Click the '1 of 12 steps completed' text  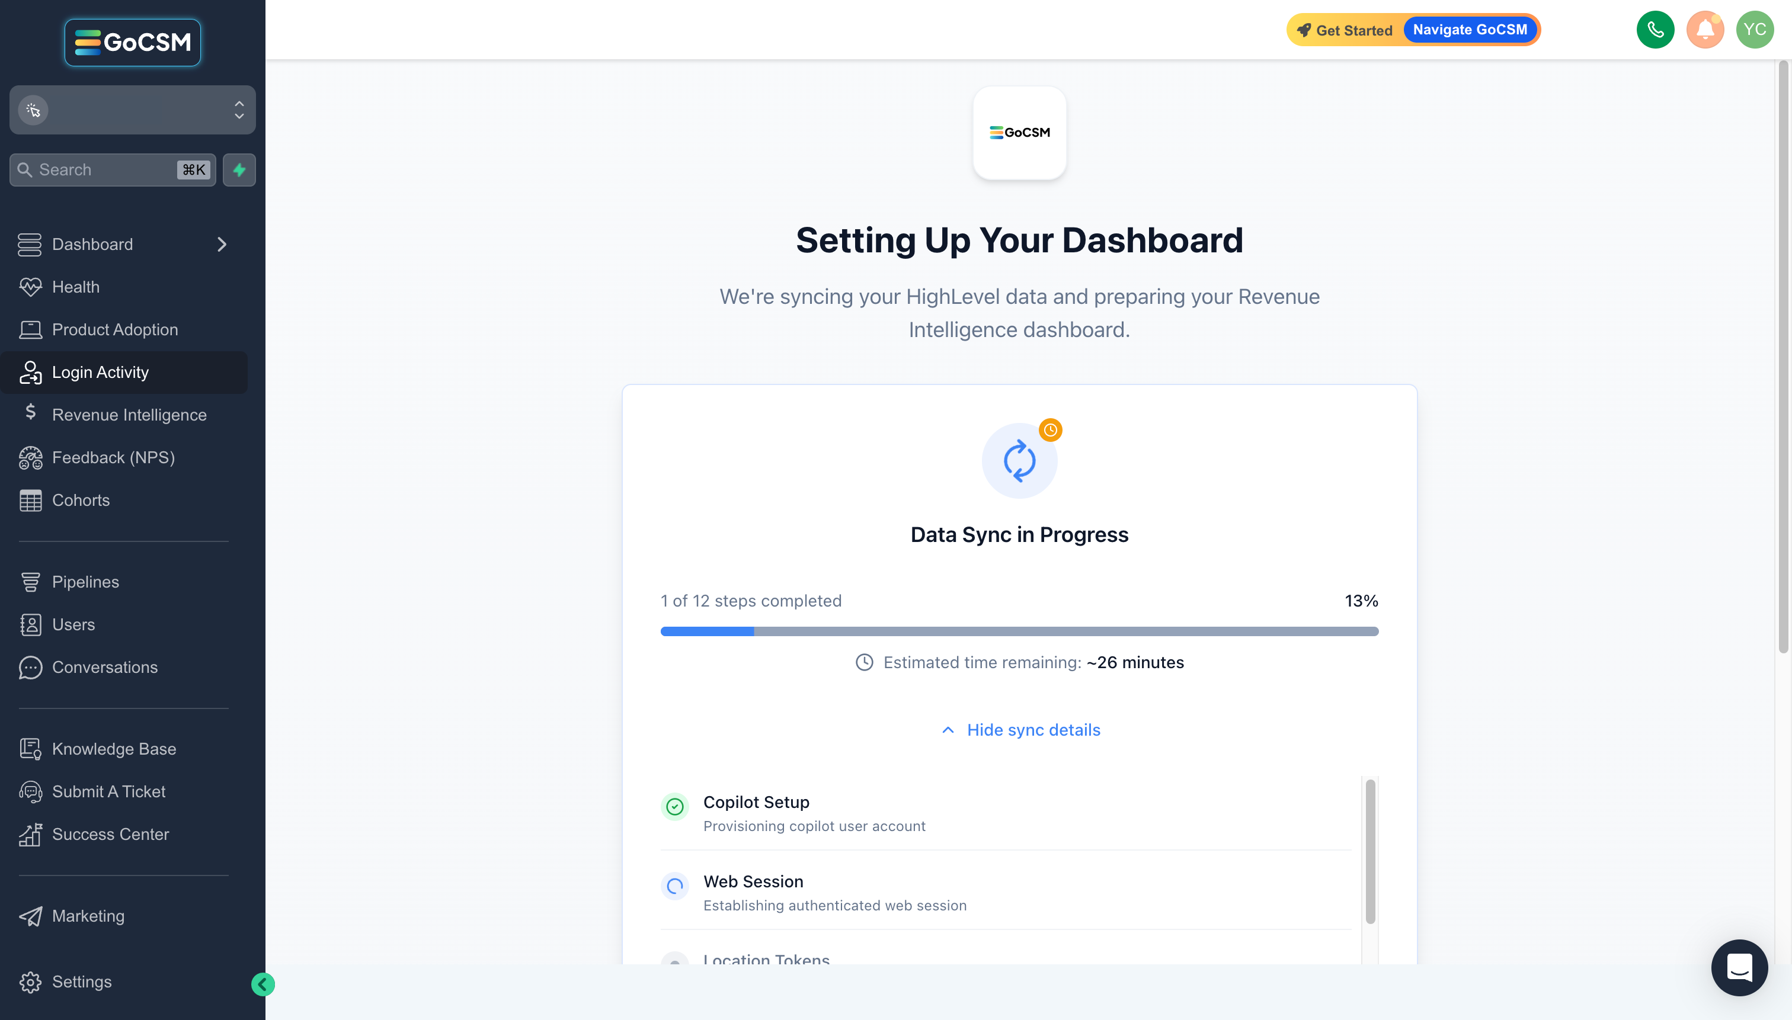751,601
